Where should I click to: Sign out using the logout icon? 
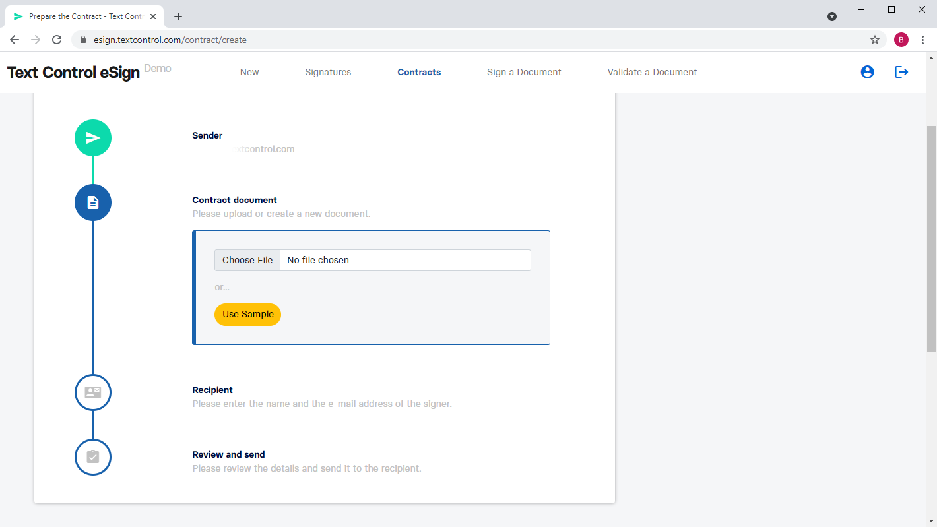tap(901, 72)
